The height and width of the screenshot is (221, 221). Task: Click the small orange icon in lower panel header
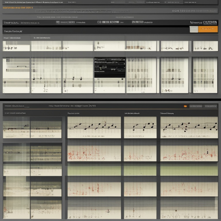pos(185,106)
